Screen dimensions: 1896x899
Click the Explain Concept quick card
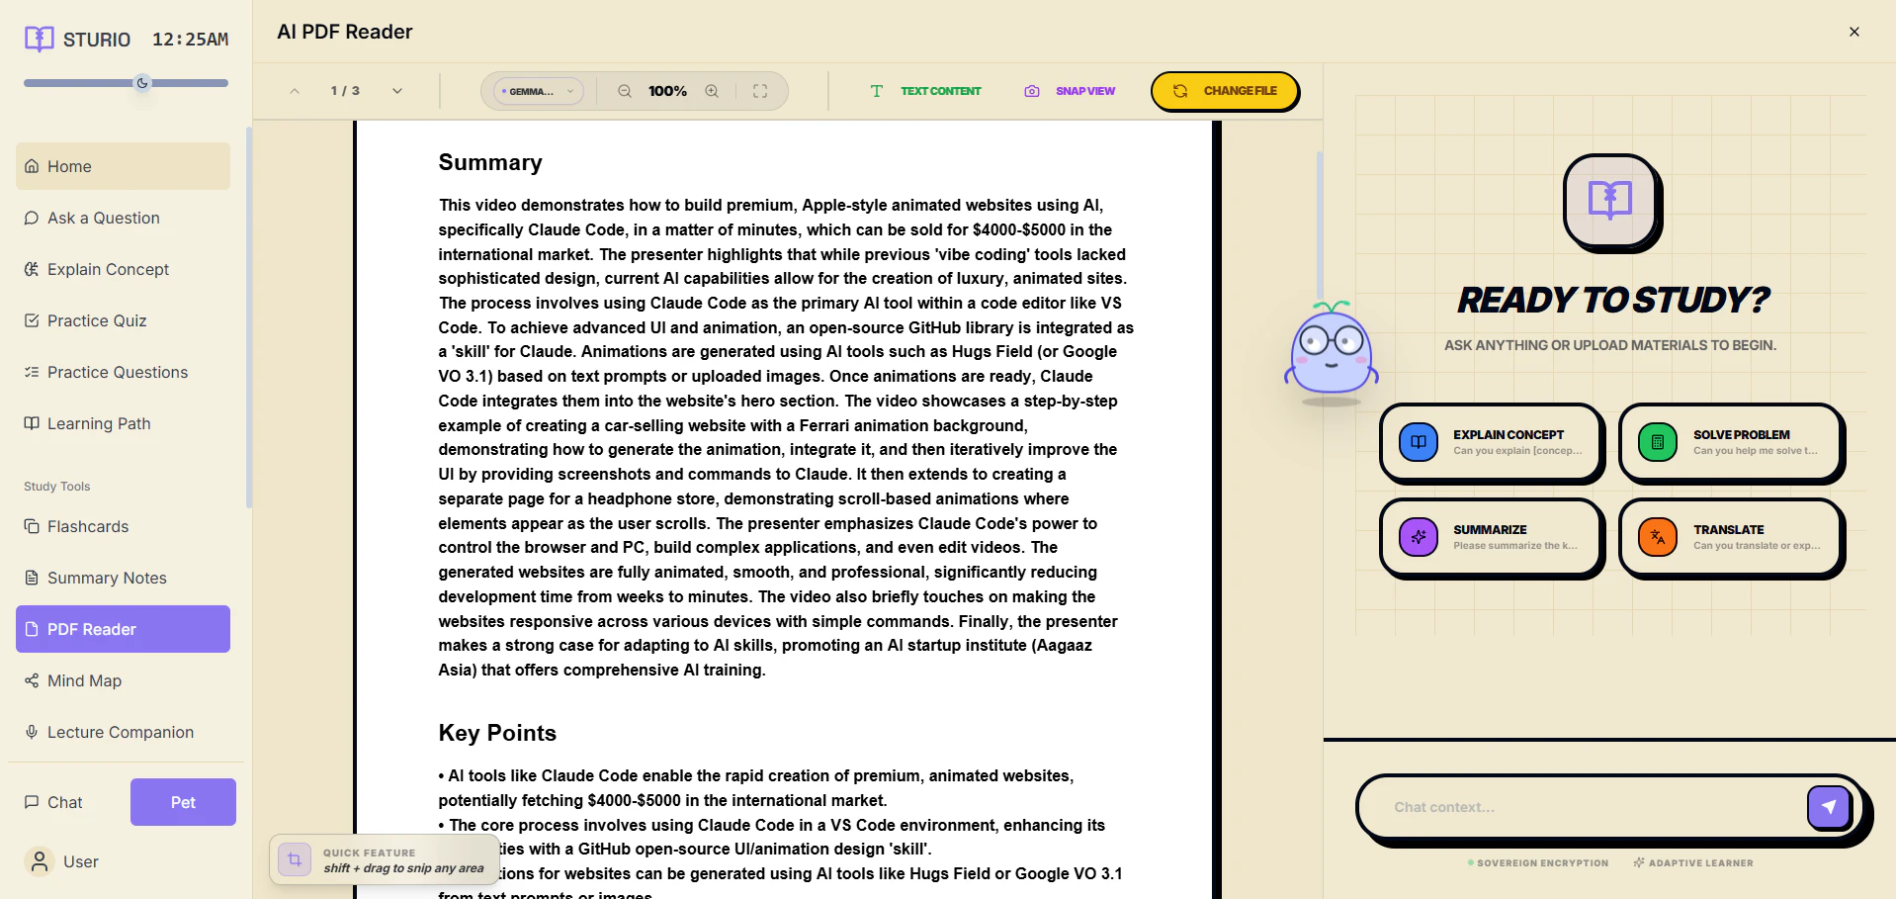[1490, 442]
